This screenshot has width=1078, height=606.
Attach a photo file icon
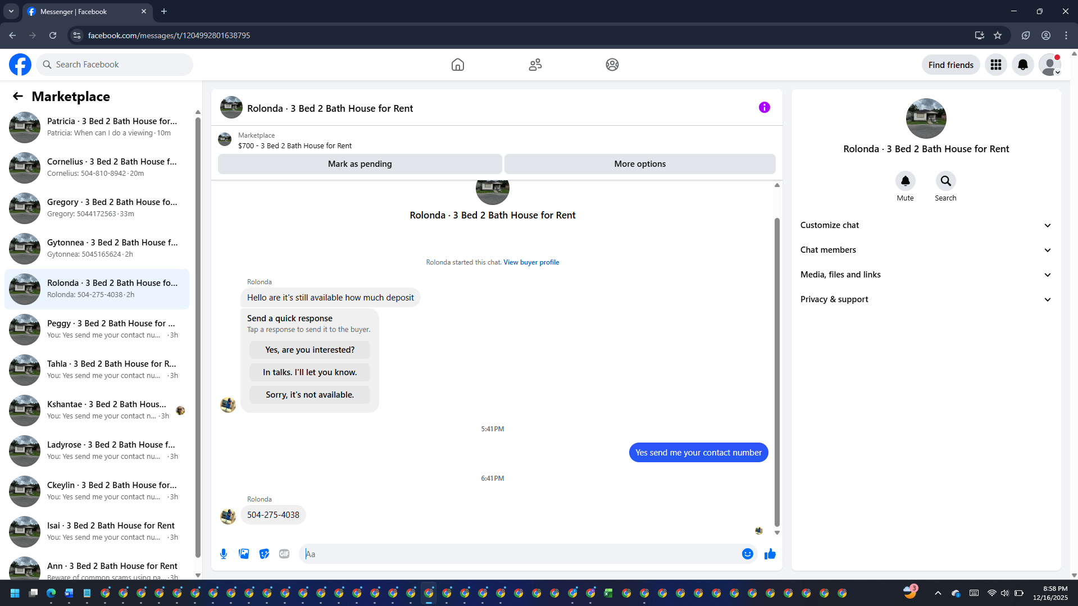(244, 554)
